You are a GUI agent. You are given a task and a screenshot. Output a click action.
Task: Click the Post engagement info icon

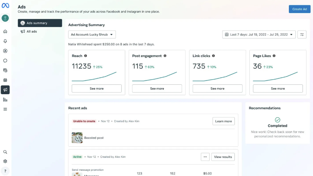(x=165, y=56)
